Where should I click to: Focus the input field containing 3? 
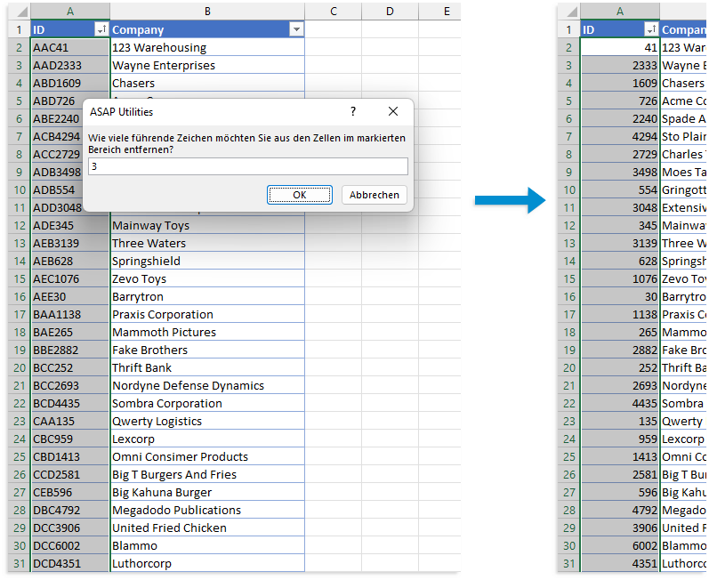[x=247, y=166]
